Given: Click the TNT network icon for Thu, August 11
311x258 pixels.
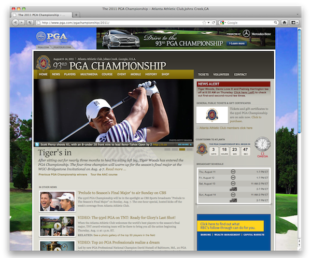Looking at the screenshot, I should (x=233, y=171).
